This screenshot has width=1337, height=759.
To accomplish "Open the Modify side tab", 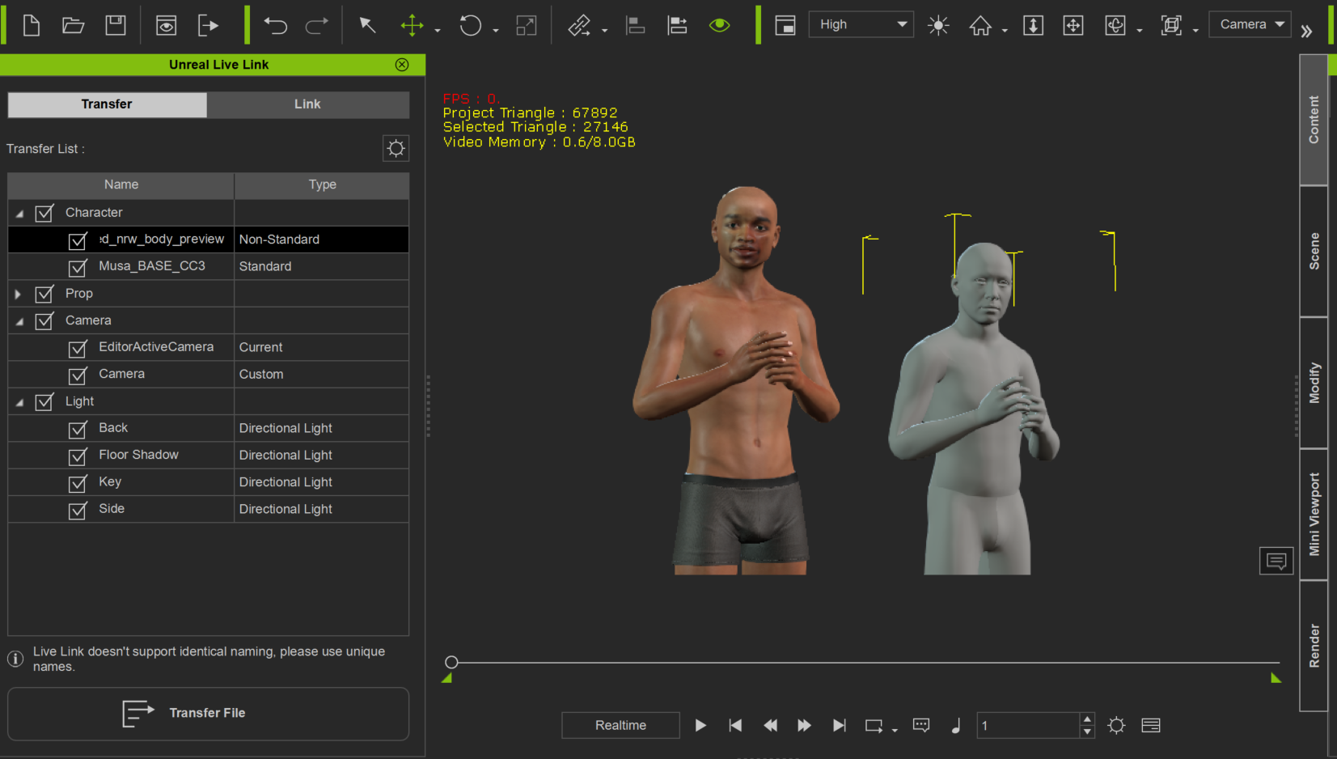I will pos(1314,383).
